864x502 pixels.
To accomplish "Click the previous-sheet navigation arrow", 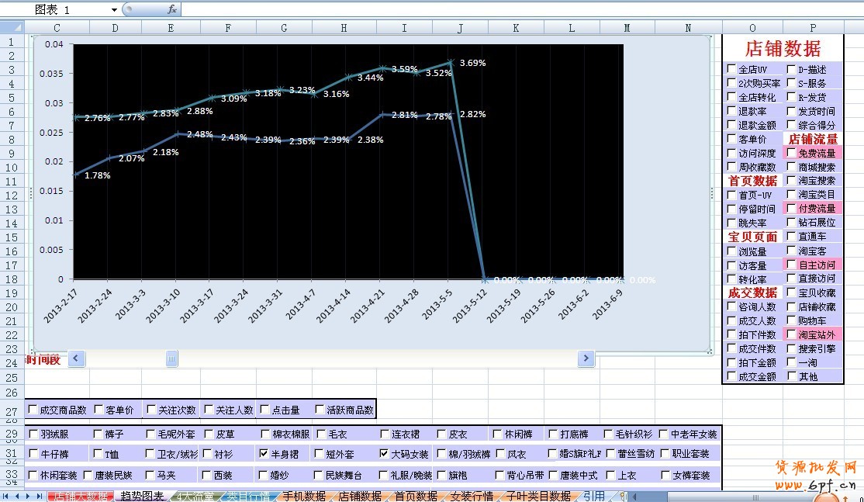I will (x=17, y=496).
